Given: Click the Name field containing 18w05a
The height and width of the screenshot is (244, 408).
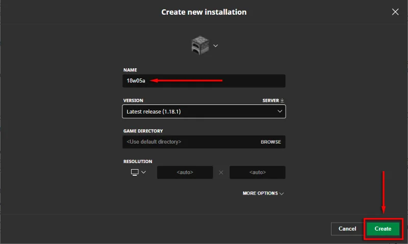Looking at the screenshot, I should coord(203,81).
